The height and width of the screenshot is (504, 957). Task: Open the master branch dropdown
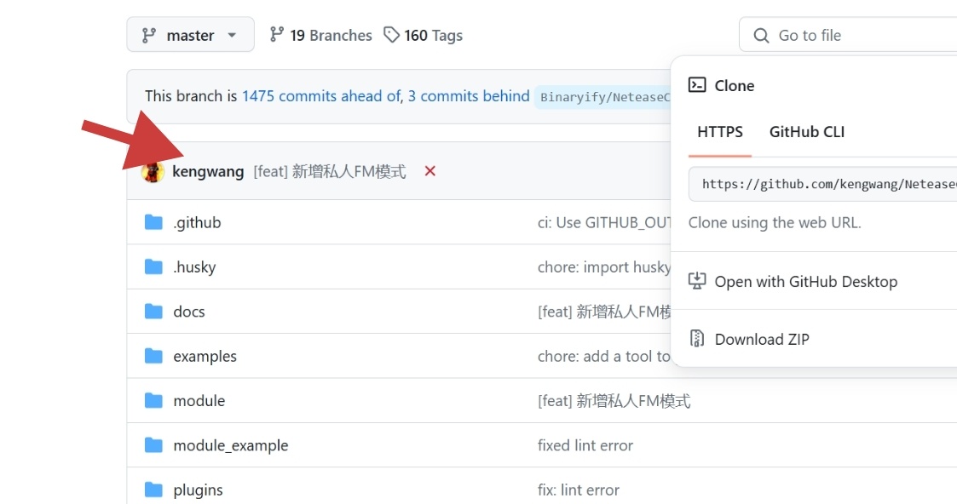(191, 36)
